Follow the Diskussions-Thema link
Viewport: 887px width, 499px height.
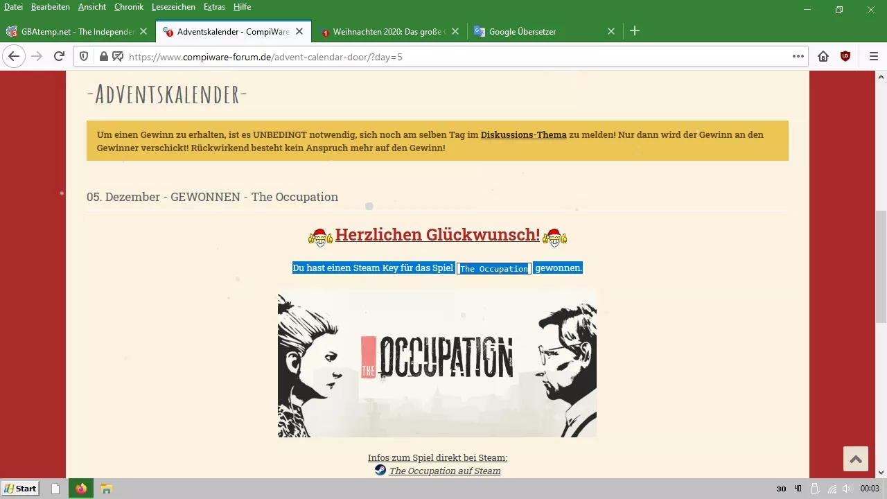point(523,134)
